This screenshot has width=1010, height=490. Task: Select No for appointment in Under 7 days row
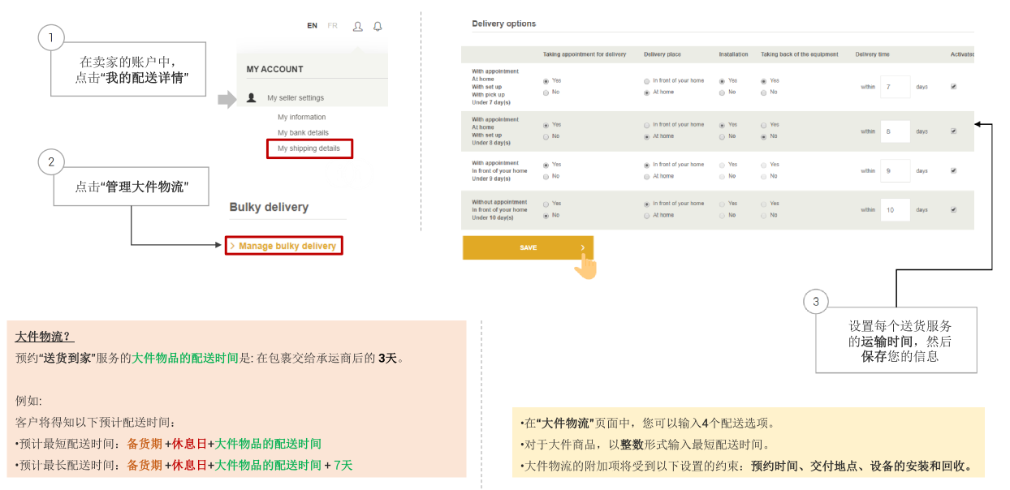click(x=545, y=92)
